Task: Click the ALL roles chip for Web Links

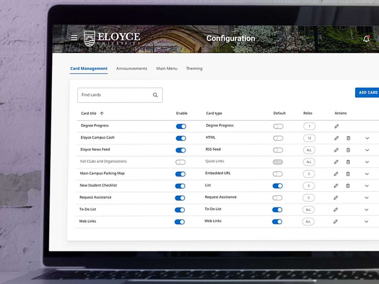Action: click(308, 221)
